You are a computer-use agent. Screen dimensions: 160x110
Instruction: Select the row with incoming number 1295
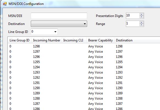click(x=84, y=62)
